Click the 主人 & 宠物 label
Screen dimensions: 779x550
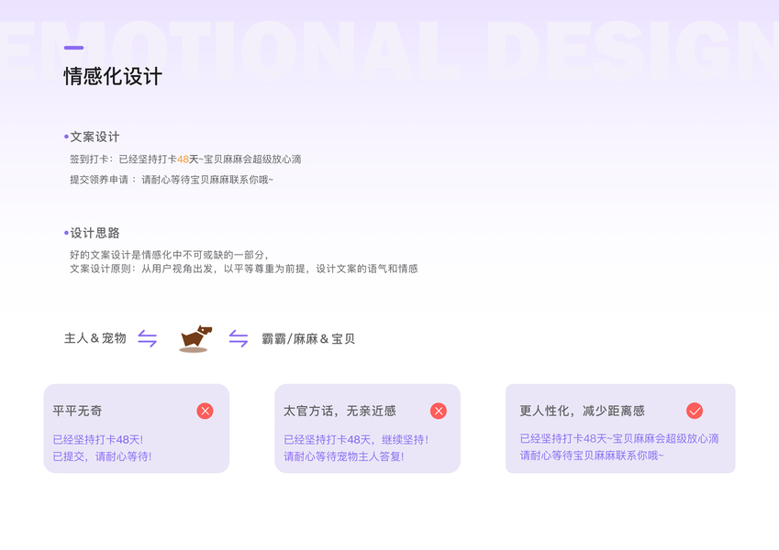click(95, 338)
